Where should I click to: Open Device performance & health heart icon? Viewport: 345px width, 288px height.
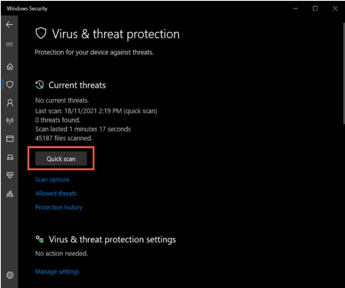coord(10,175)
